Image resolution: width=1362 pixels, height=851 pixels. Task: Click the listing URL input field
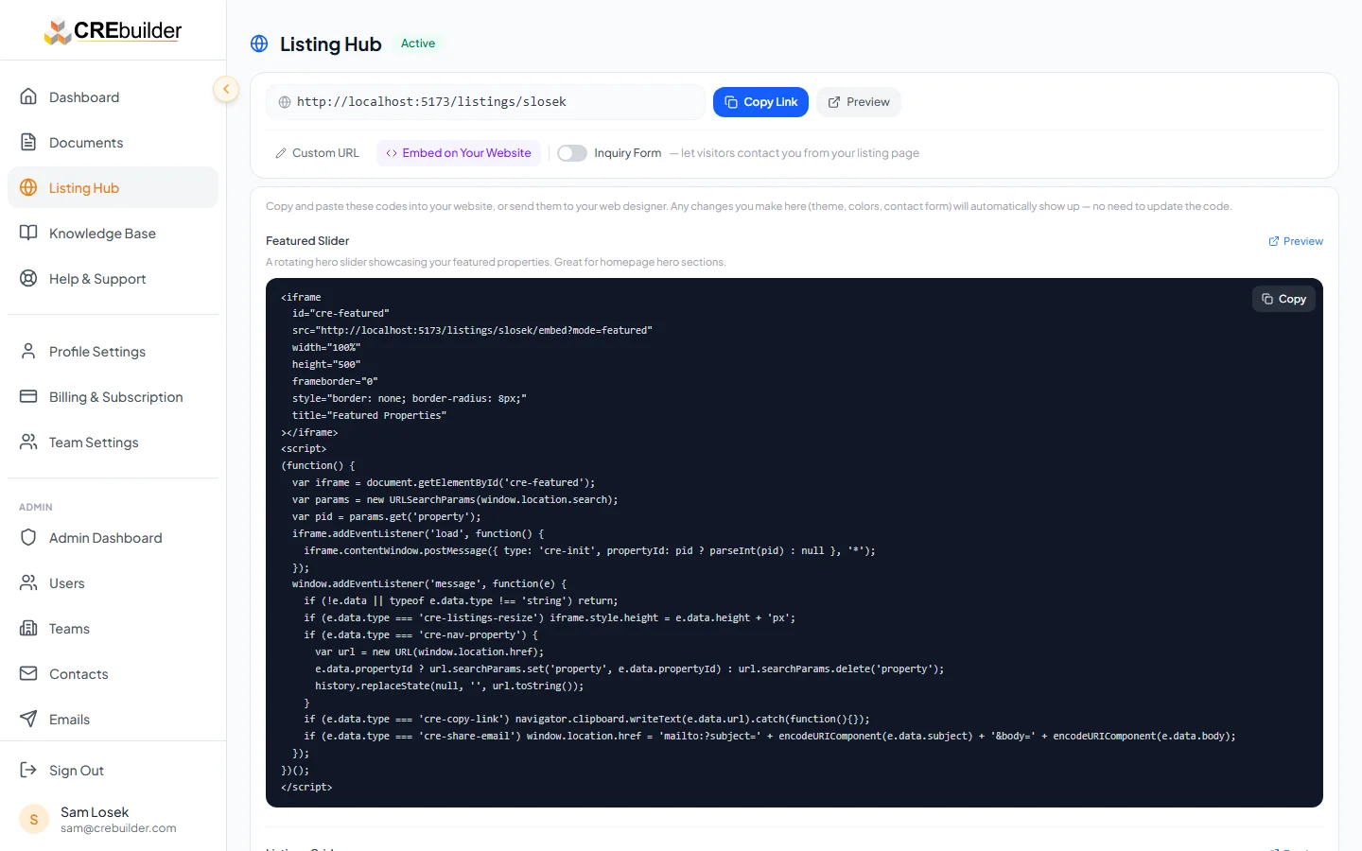coord(473,101)
